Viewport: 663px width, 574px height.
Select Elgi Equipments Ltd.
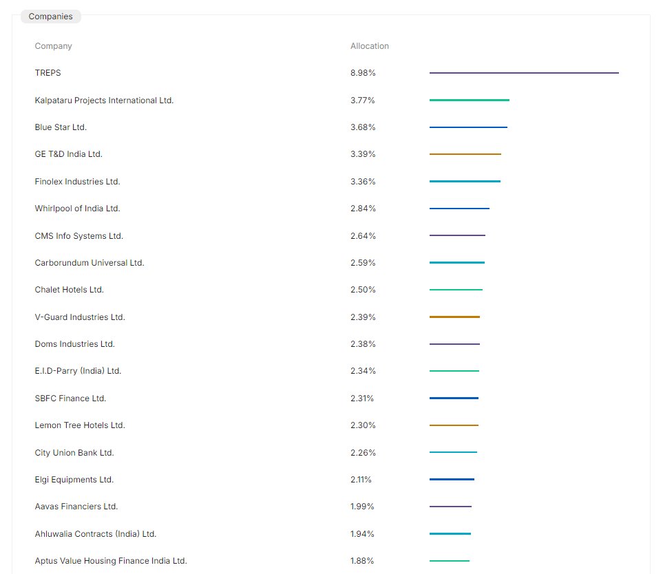pos(74,479)
